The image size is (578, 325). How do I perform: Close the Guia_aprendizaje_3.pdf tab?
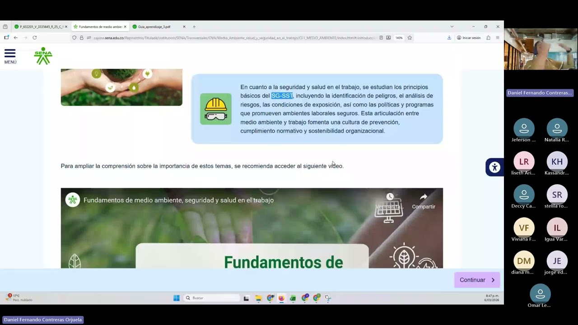coord(184,27)
